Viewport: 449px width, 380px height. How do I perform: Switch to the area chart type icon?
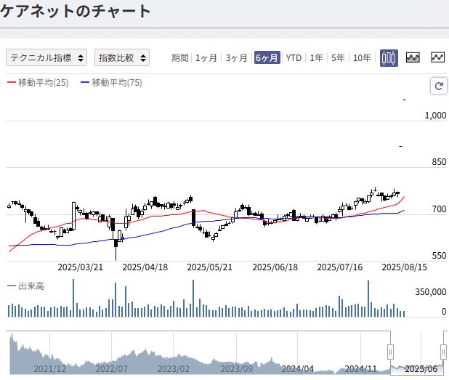(x=413, y=57)
